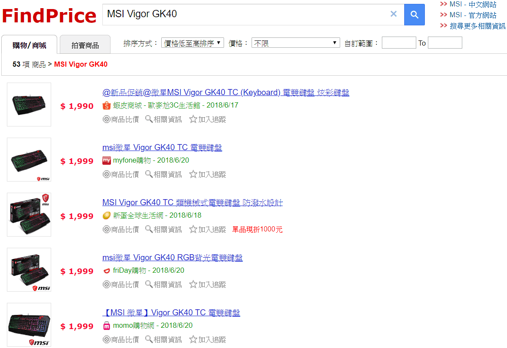Click the $ 1,990 price

click(77, 106)
